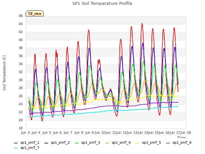The image size is (205, 154).
Task: Toggle the sp1_smT_1 legend entry
Action: tap(27, 142)
